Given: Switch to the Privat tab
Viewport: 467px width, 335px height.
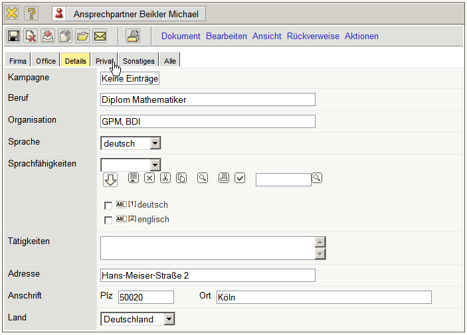Looking at the screenshot, I should (x=104, y=61).
